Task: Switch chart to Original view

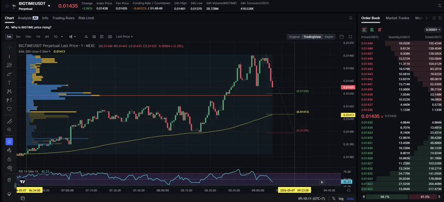Action: [x=294, y=37]
